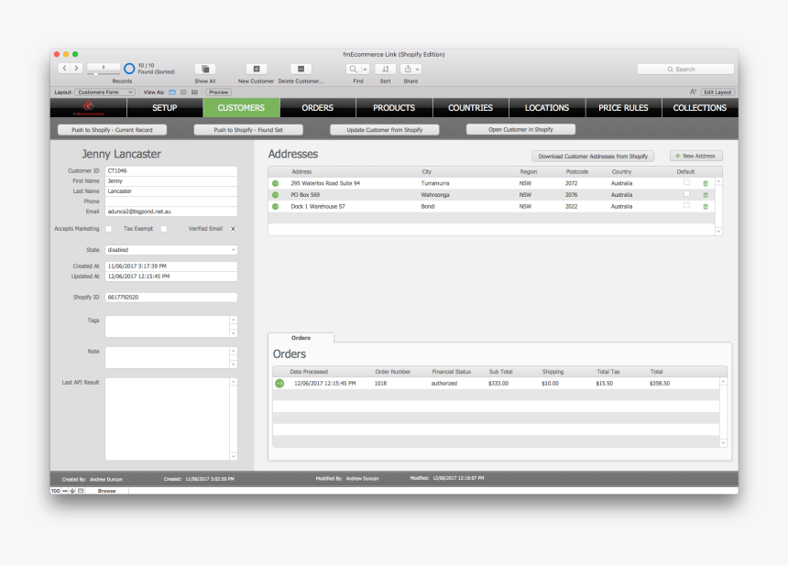Open the PRICE RULES tab
Viewport: 788px width, 565px height.
[623, 108]
